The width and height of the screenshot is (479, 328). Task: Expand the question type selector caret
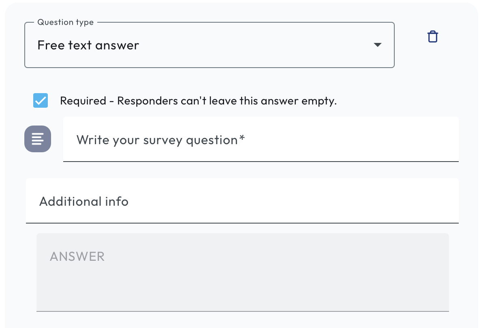click(377, 45)
